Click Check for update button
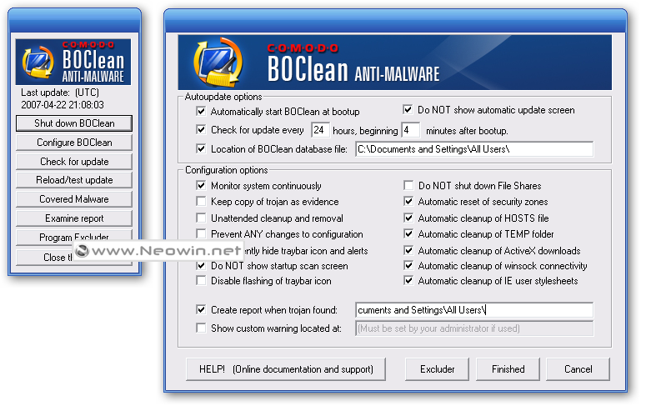This screenshot has width=646, height=406. click(74, 162)
